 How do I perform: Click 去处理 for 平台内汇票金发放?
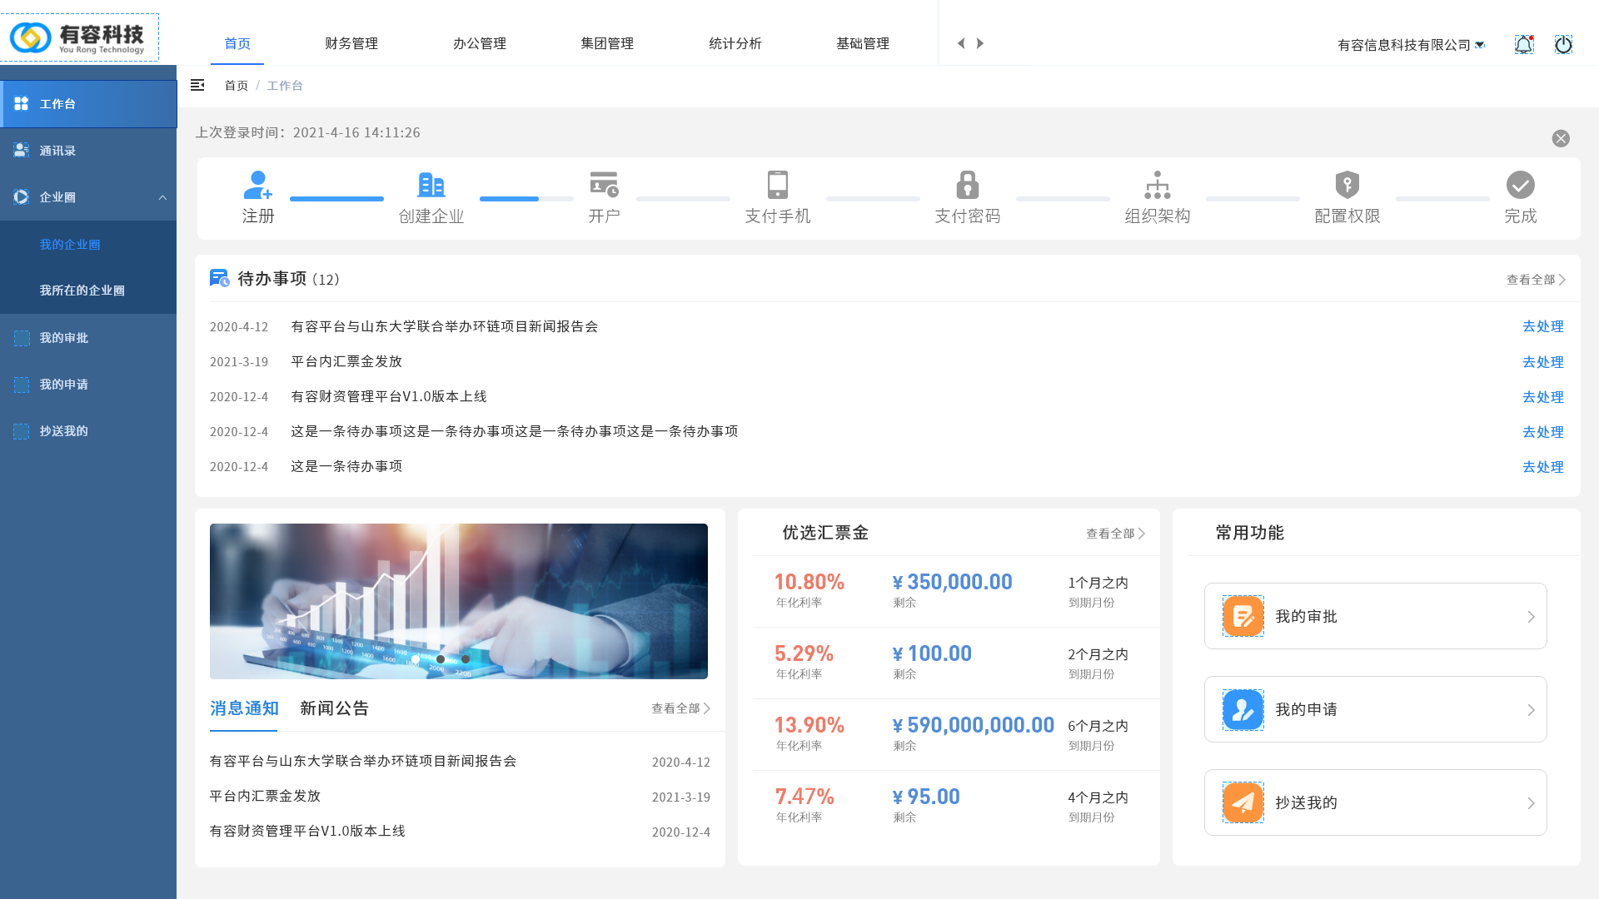pos(1543,362)
